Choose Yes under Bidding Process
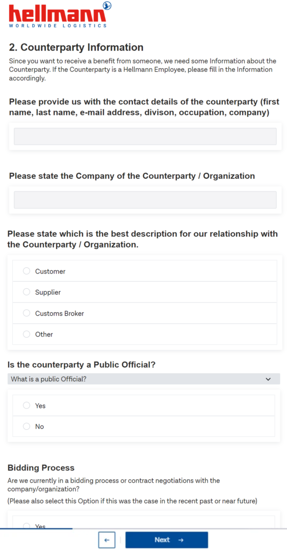This screenshot has height=550, width=287. click(x=26, y=526)
